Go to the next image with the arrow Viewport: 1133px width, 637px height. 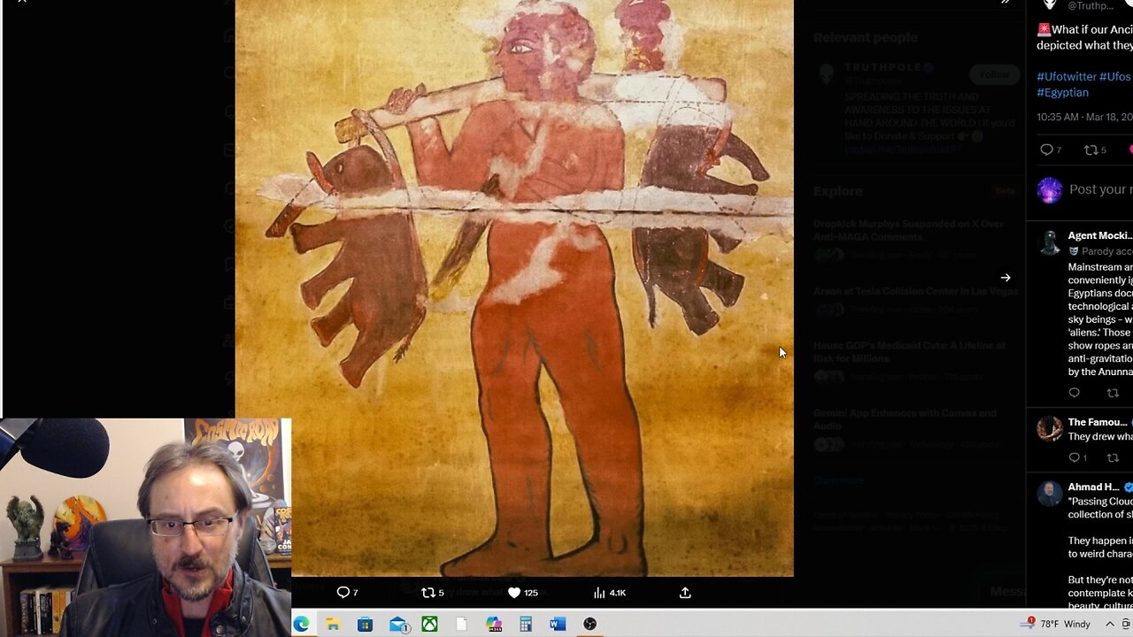(x=1006, y=278)
